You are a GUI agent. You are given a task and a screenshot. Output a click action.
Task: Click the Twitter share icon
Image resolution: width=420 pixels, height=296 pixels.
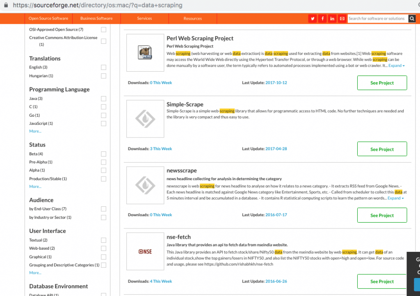coord(312,18)
